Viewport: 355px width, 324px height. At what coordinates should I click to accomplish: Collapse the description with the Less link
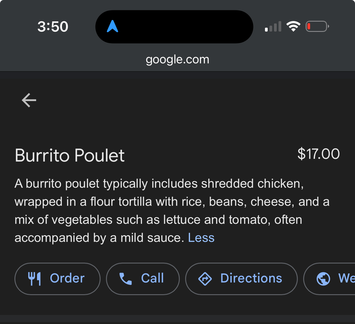tap(201, 237)
